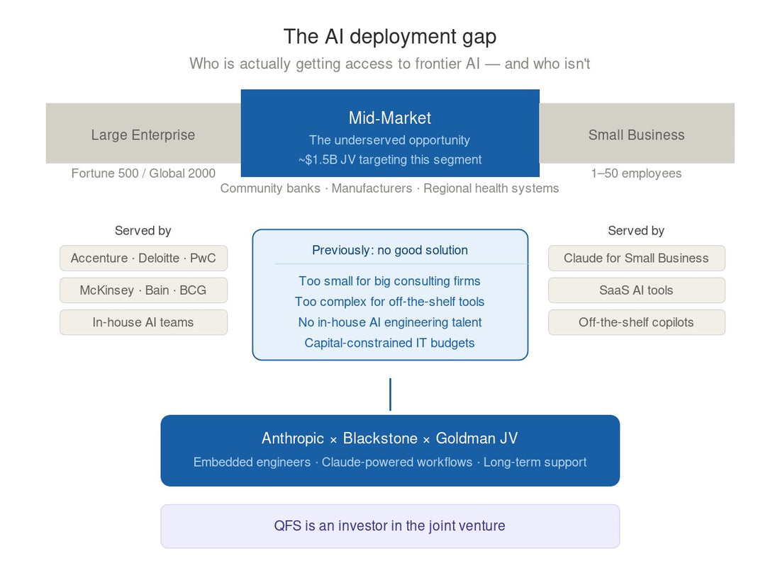Click 'The underserved opportunity' line
Viewport: 780px width, 573px height.
click(x=389, y=140)
